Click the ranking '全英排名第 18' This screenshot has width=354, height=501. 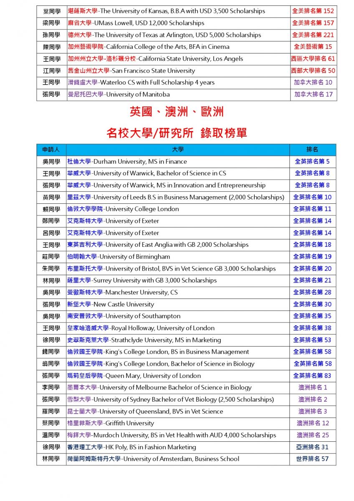click(x=313, y=245)
